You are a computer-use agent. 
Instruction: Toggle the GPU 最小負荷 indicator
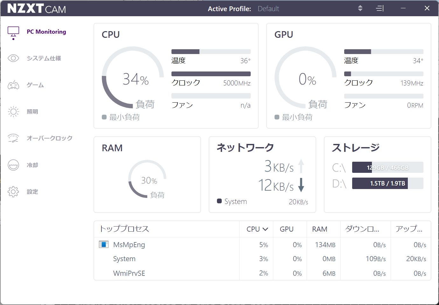(277, 117)
